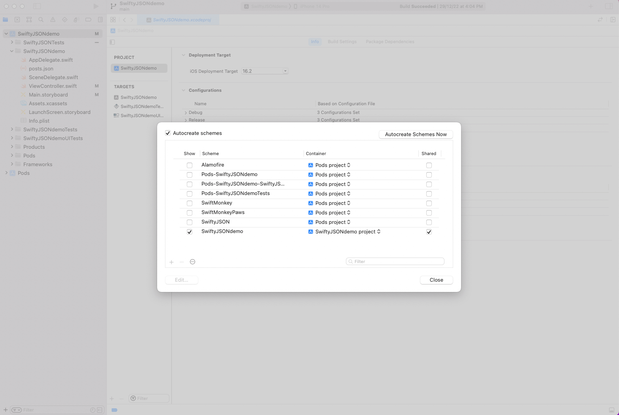Enable Show checkbox for Alamofire scheme
The image size is (619, 415).
click(x=190, y=165)
